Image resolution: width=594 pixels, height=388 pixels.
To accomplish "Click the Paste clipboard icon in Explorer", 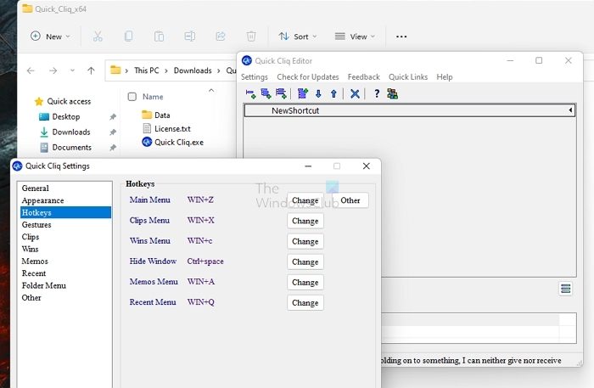I will [x=160, y=37].
